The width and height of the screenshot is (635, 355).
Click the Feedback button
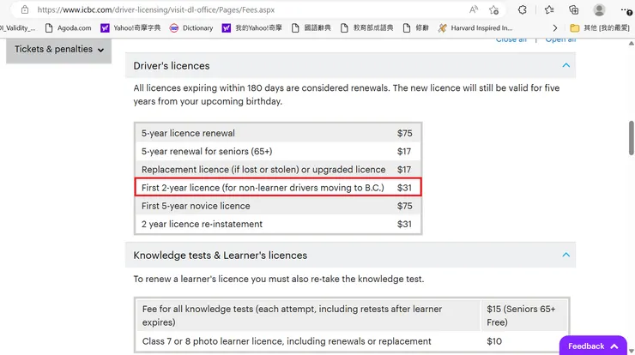tap(593, 346)
